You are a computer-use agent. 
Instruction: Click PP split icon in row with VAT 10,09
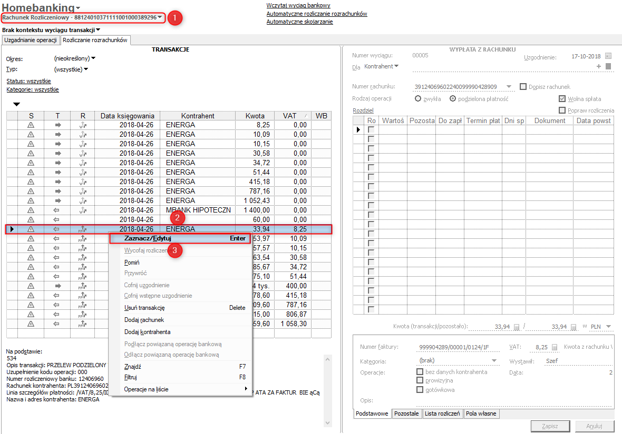83,239
